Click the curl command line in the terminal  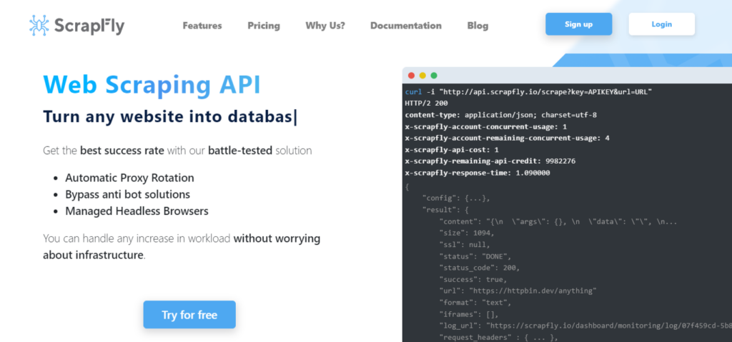528,92
